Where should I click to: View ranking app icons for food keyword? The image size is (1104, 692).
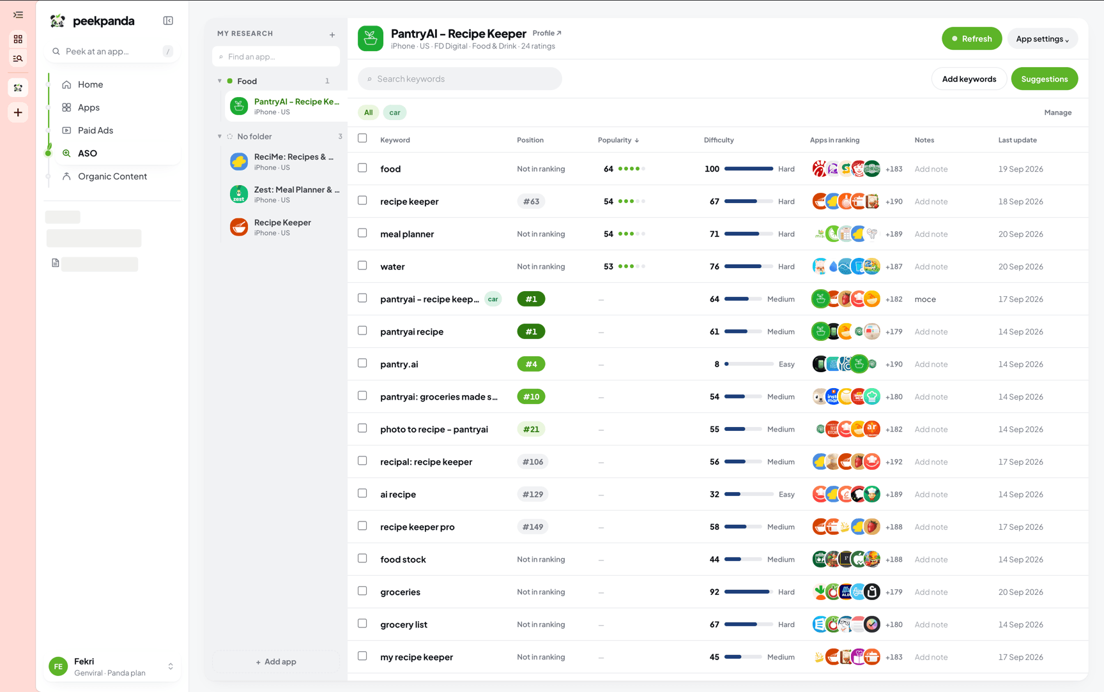tap(846, 169)
